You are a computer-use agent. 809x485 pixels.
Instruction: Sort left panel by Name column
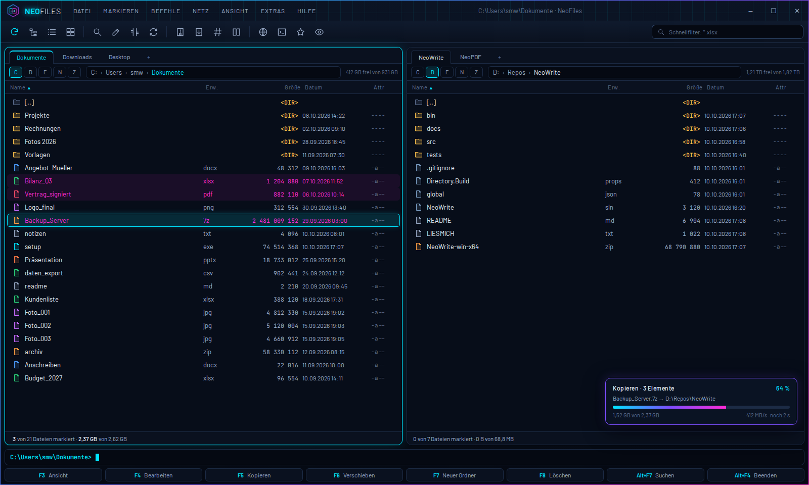[20, 87]
